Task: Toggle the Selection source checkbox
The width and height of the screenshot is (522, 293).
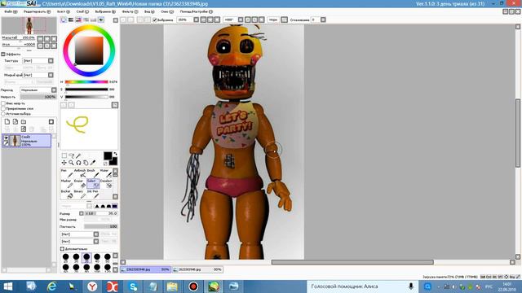Action: tap(3, 114)
